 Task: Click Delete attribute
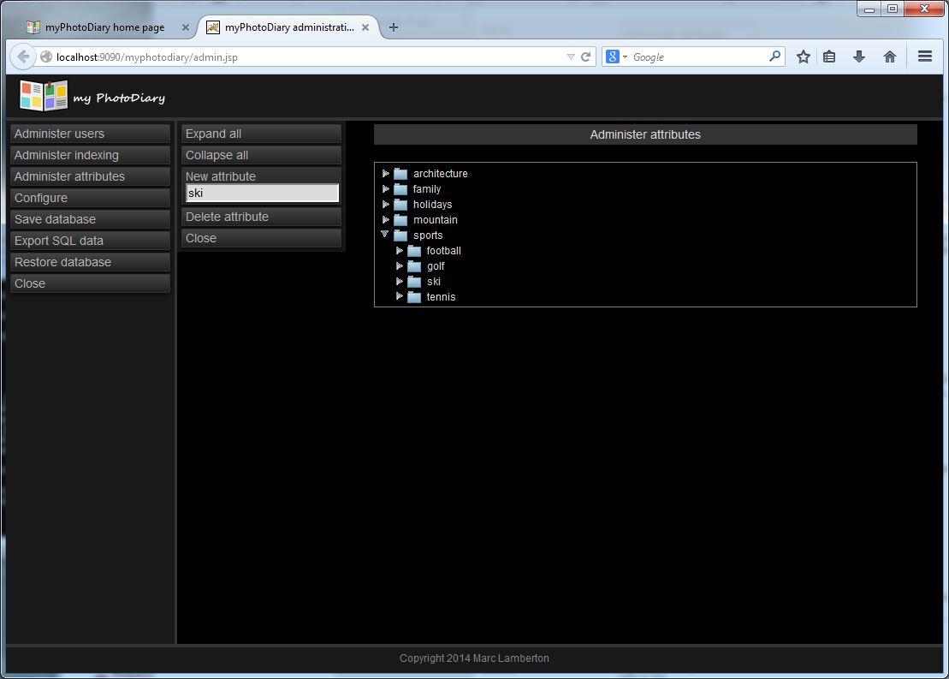point(262,217)
